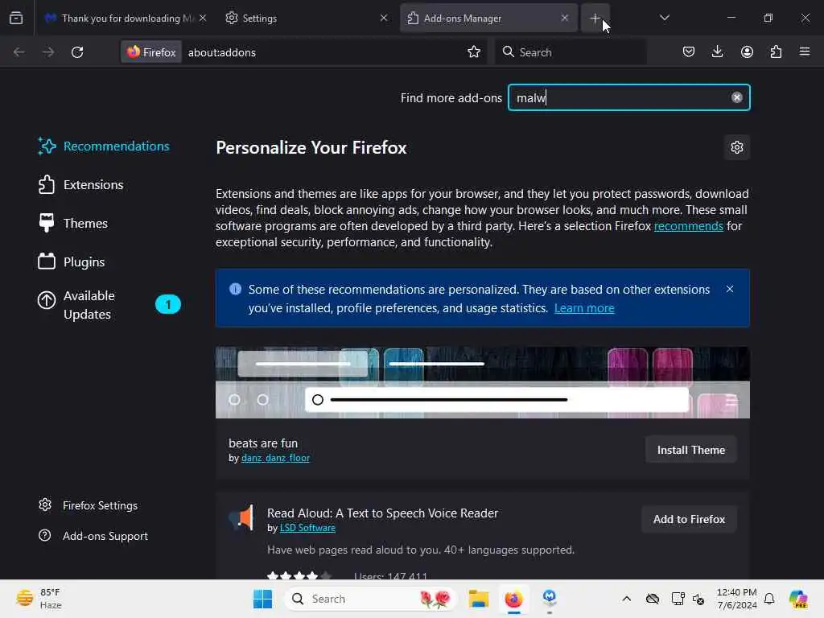Open Plugins category in sidebar
Screen dimensions: 824x618
(71, 262)
